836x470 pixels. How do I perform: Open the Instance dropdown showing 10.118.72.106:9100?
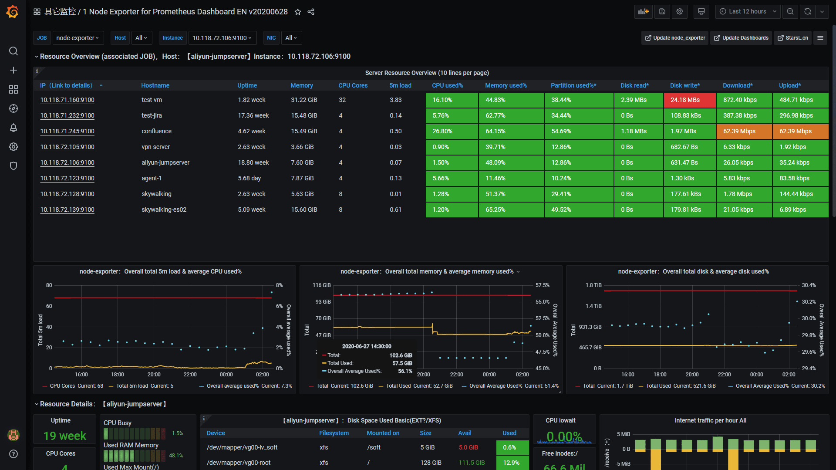coord(222,38)
